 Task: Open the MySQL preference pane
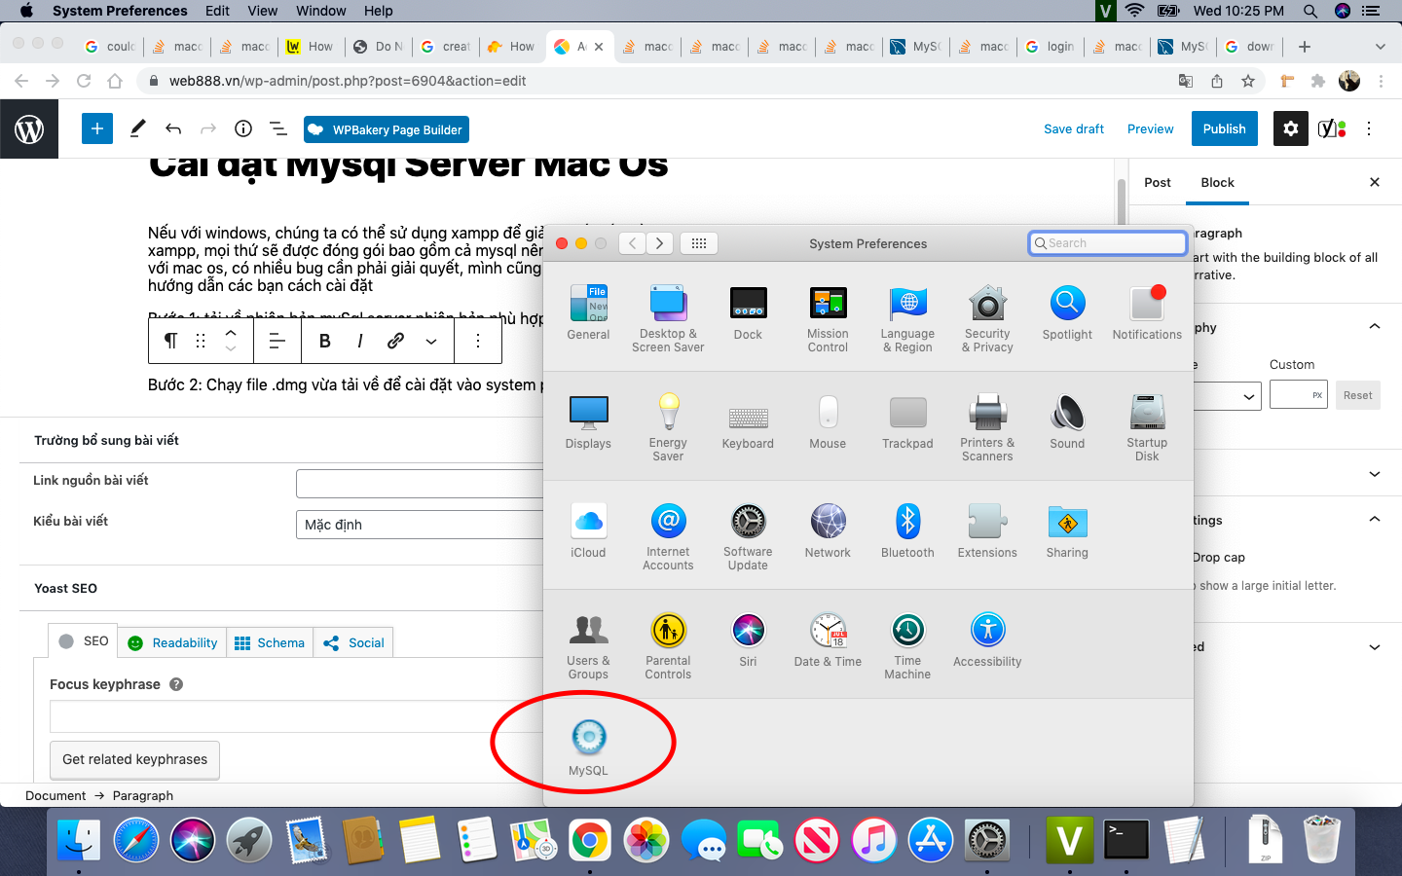(x=588, y=748)
